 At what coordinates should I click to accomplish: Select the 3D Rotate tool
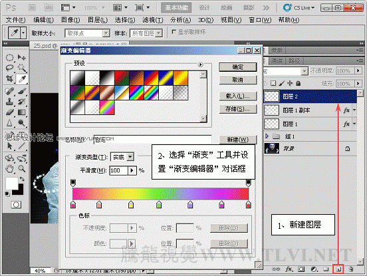[x=9, y=158]
